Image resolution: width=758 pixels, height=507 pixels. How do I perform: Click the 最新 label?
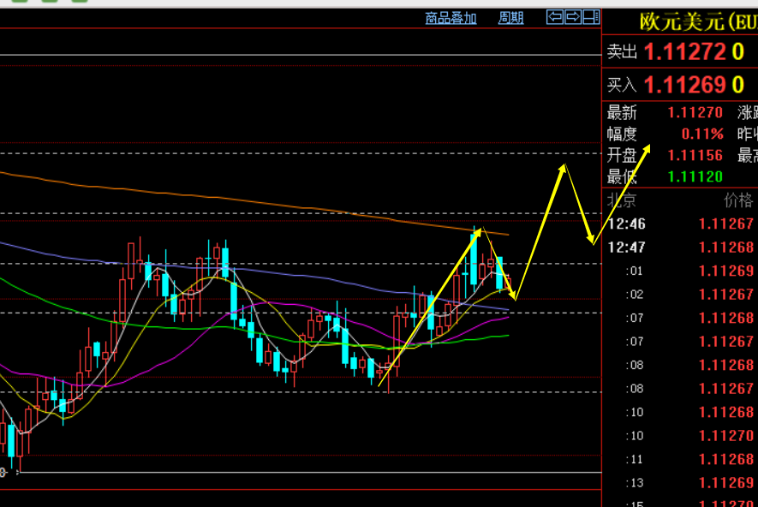[622, 112]
